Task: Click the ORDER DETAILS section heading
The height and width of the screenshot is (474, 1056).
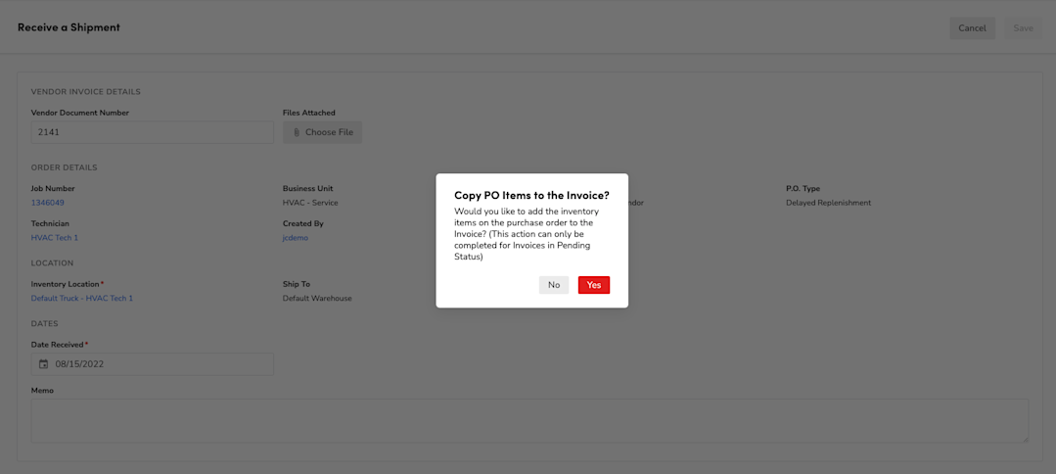Action: [x=64, y=167]
